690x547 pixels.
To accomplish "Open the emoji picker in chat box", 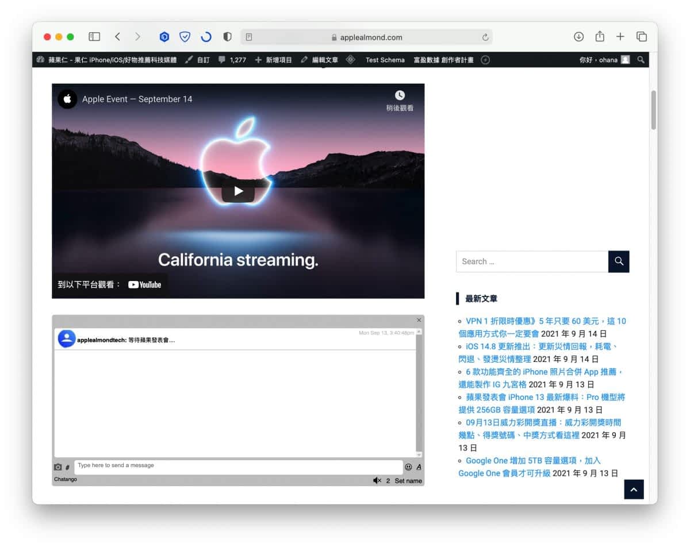I will pos(408,467).
